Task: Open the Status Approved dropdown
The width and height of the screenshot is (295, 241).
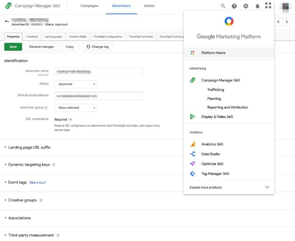Action: pos(76,84)
